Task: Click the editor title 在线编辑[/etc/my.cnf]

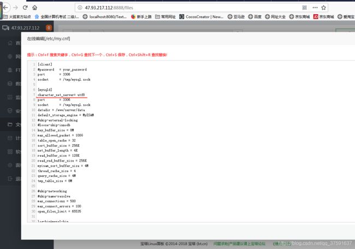Action: [x=49, y=38]
